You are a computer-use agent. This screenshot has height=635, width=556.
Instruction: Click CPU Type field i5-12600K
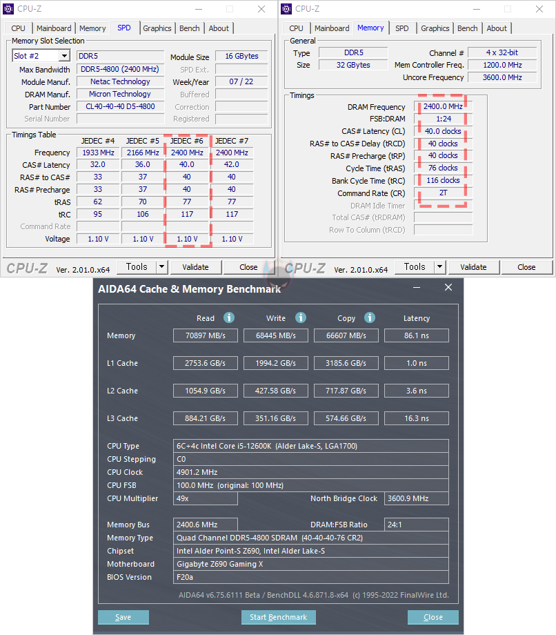[311, 446]
